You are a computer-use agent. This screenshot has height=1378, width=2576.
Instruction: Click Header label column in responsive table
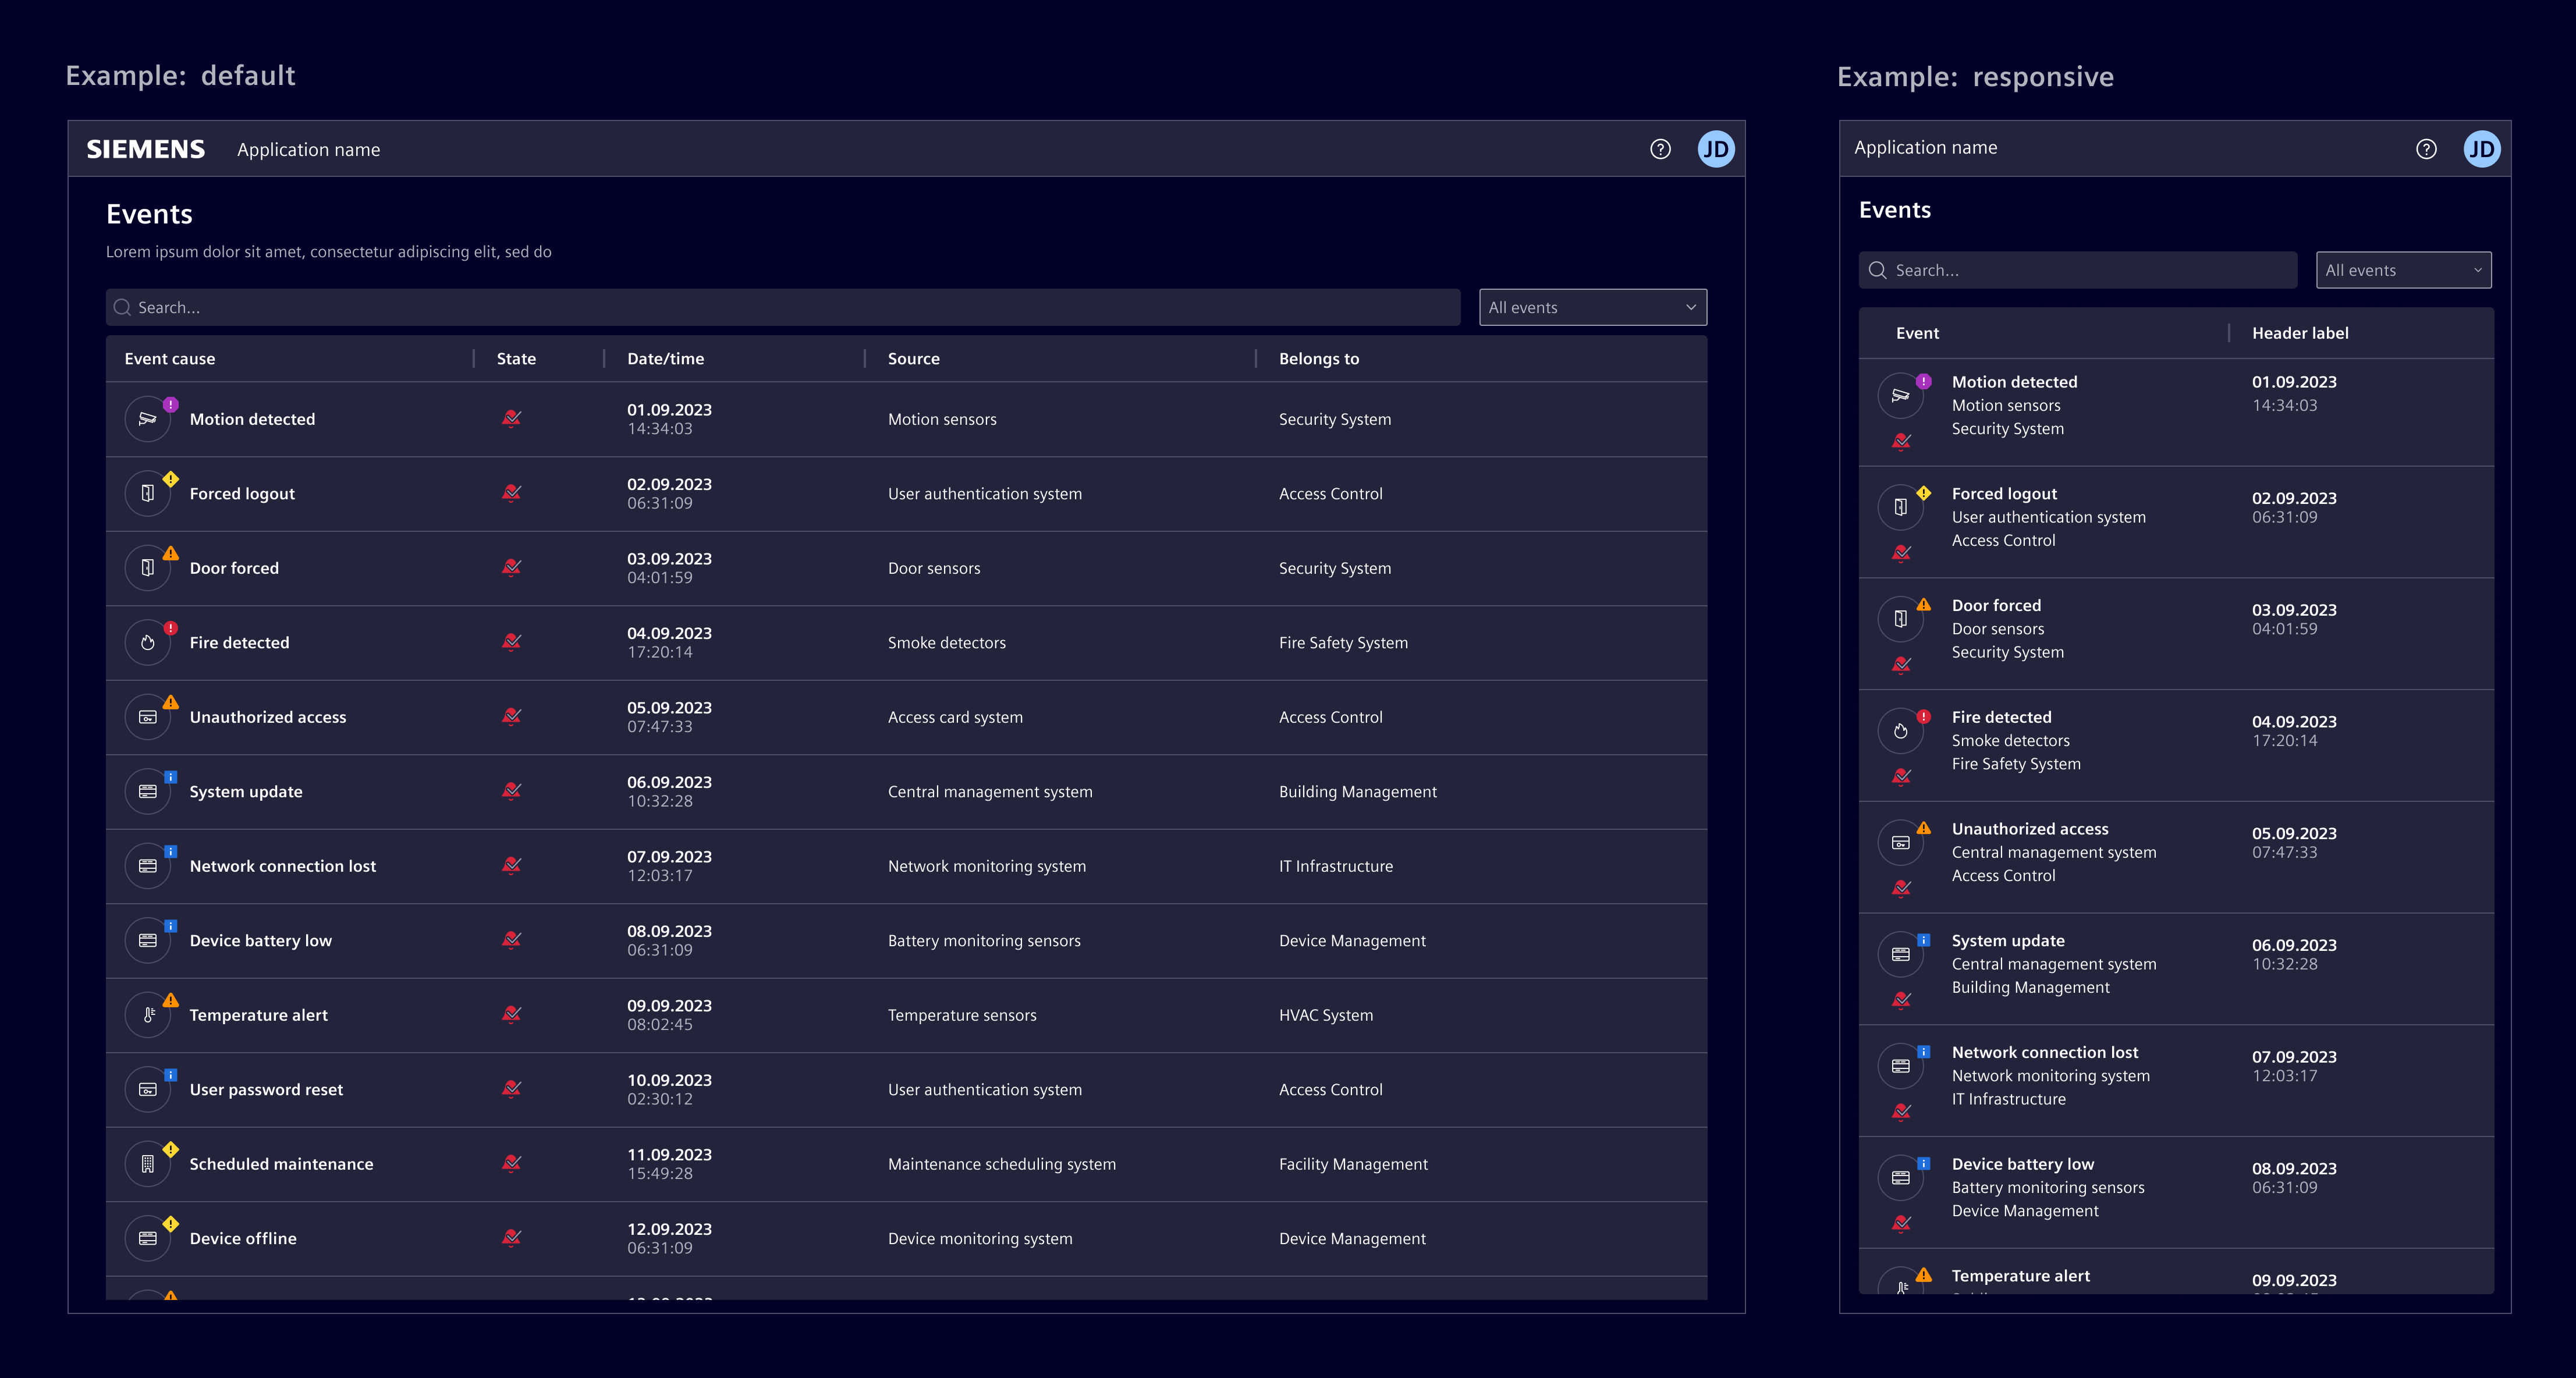point(2300,333)
